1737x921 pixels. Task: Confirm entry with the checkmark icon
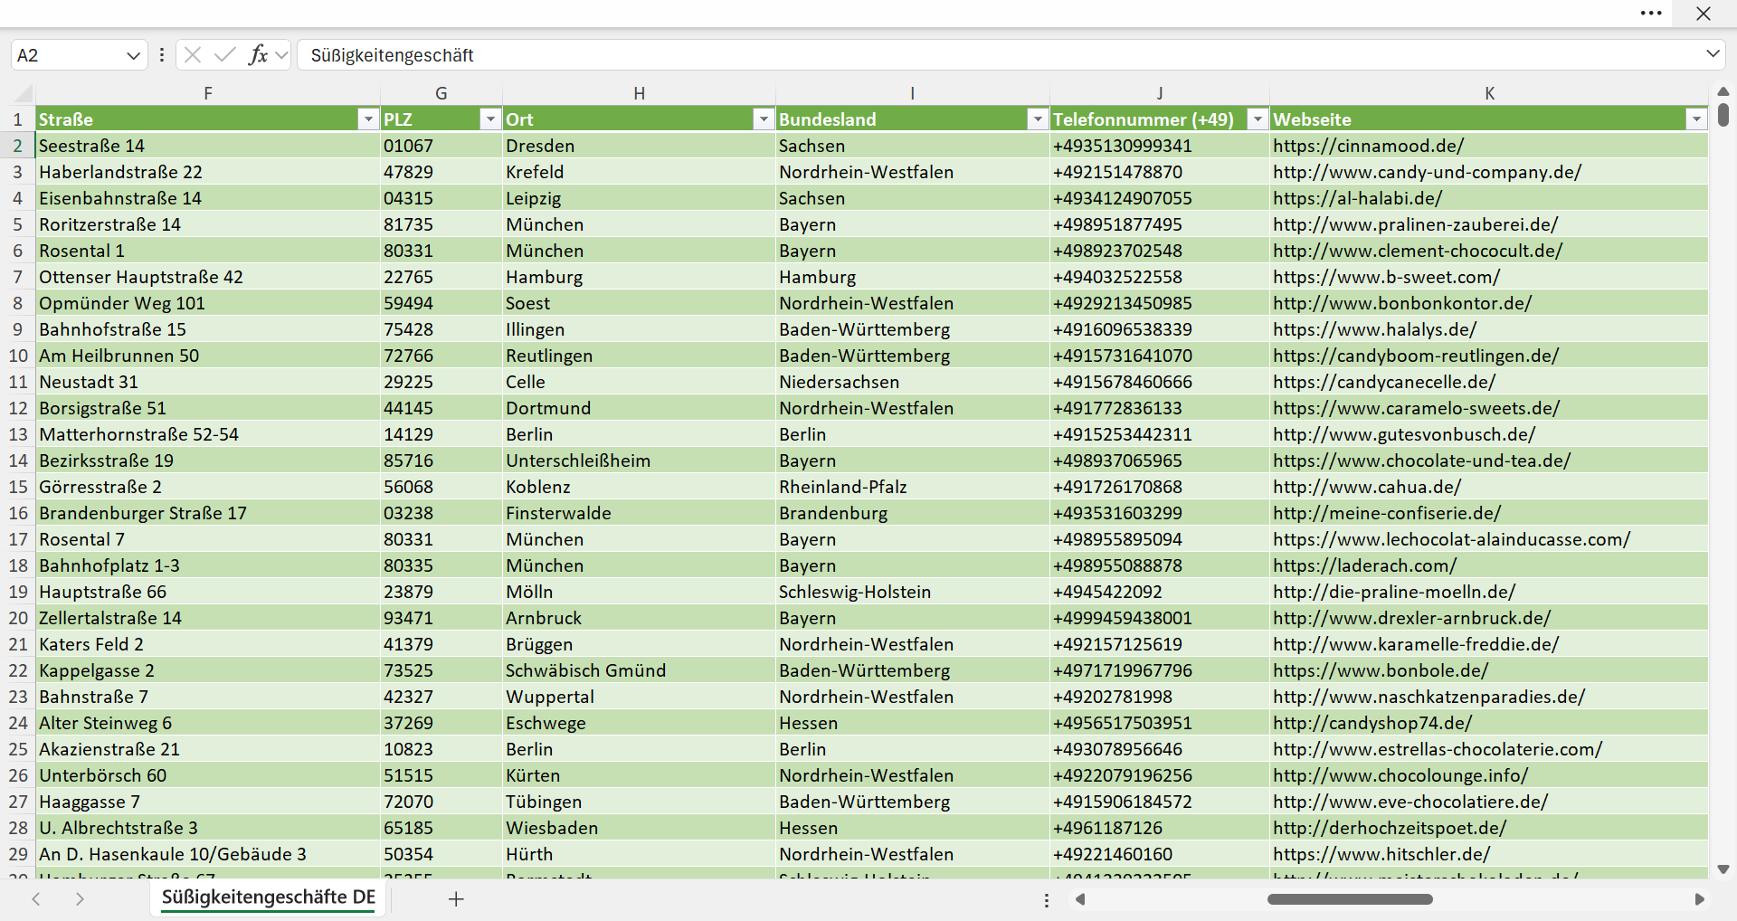224,55
